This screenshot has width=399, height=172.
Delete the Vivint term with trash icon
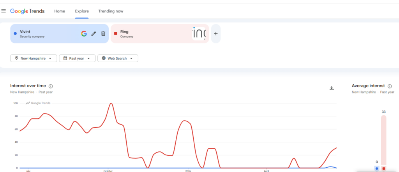[103, 33]
